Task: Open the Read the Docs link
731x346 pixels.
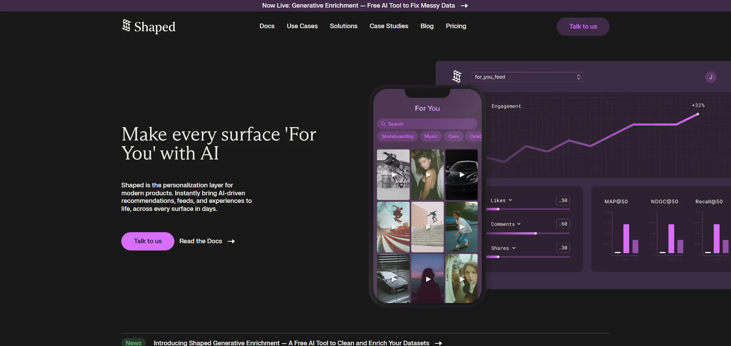Action: 201,241
